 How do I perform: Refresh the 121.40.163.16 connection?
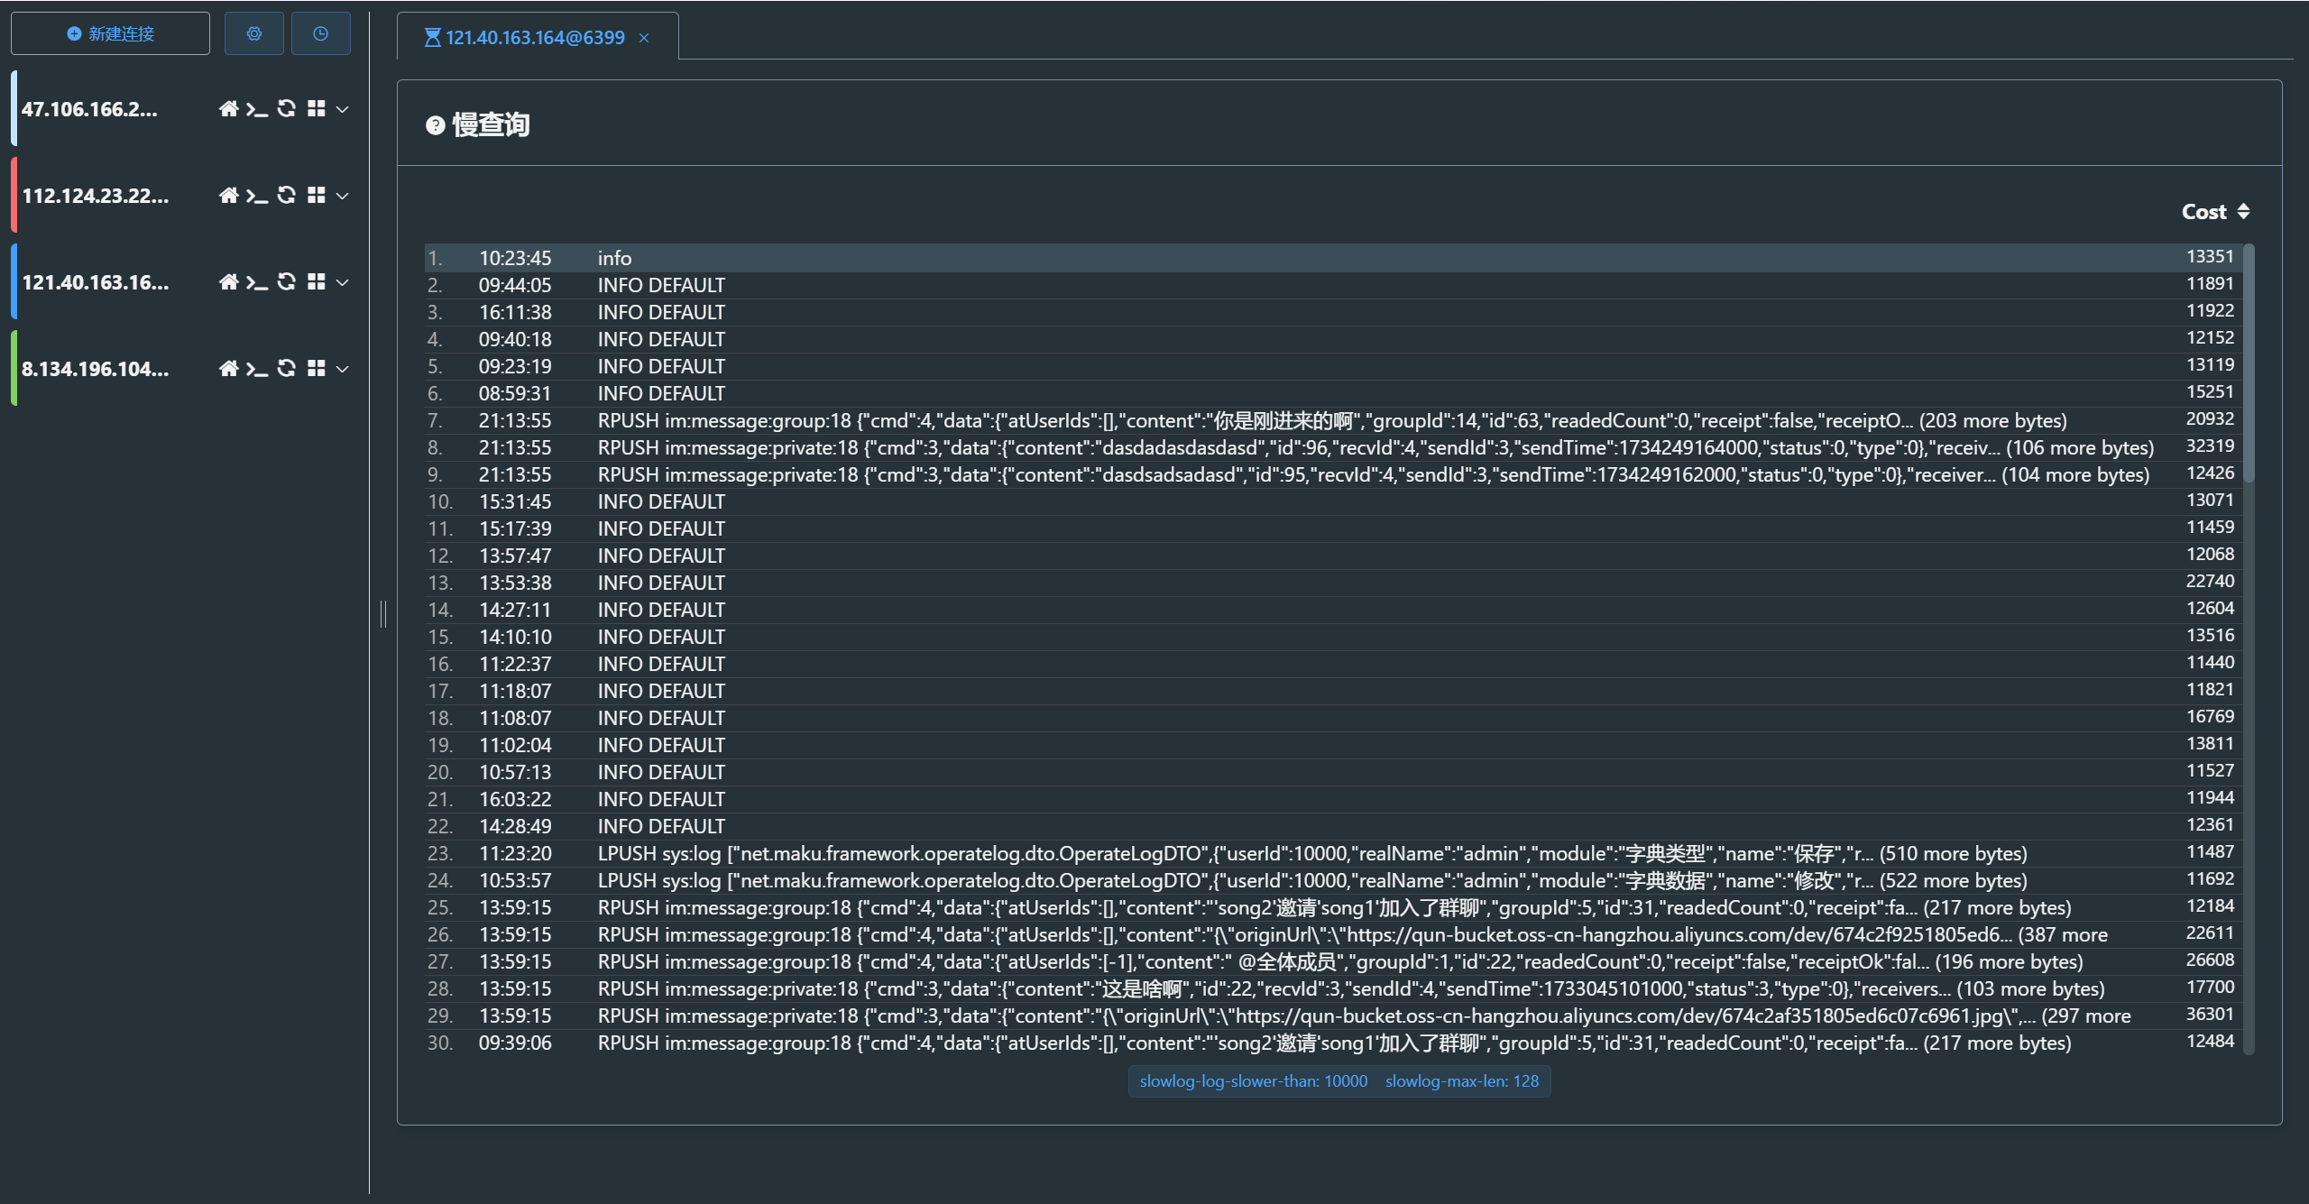point(287,282)
